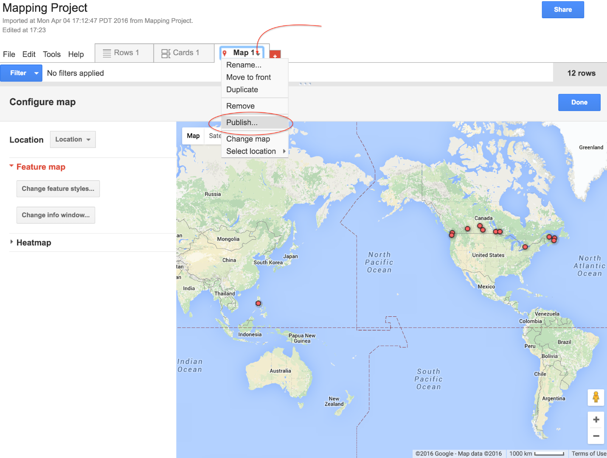
Task: Add a new view with the red plus icon
Action: point(275,55)
